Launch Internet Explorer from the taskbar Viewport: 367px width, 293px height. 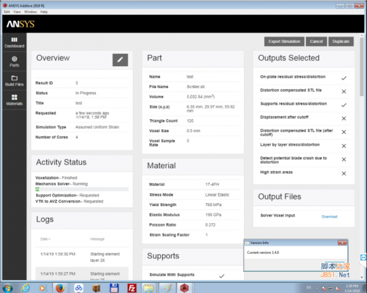(25, 288)
